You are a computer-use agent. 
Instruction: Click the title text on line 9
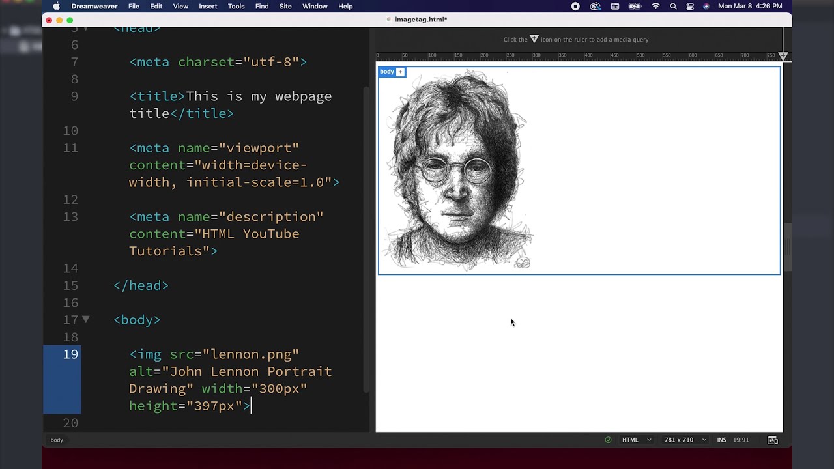pyautogui.click(x=230, y=105)
